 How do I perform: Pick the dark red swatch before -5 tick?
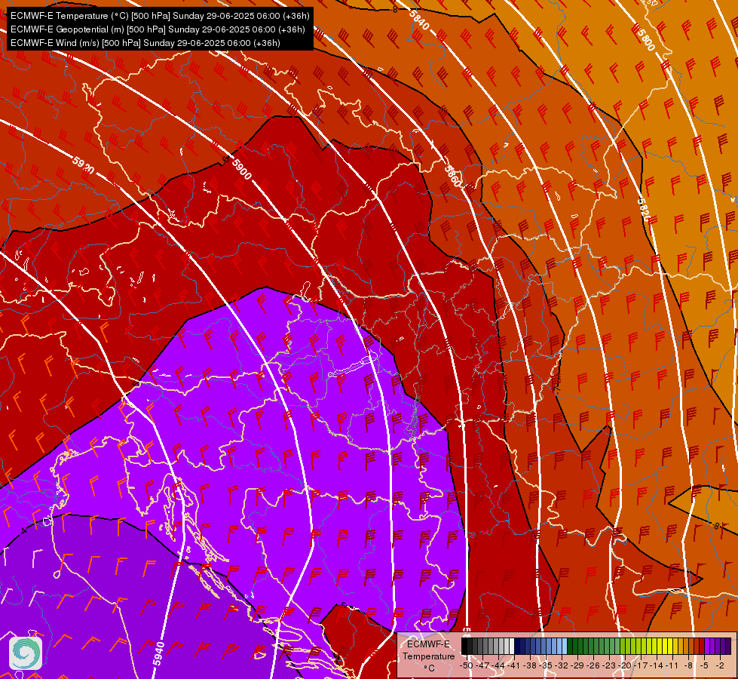[x=702, y=646]
